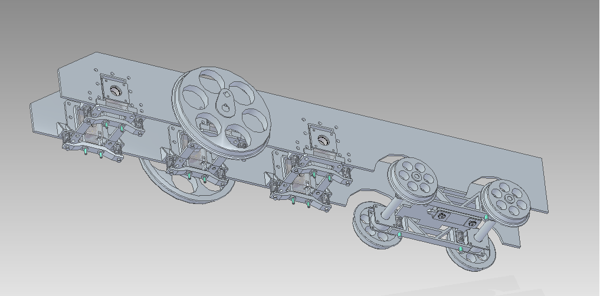Click the teal pin on the bogie's left side
The height and width of the screenshot is (296, 600).
[400, 235]
